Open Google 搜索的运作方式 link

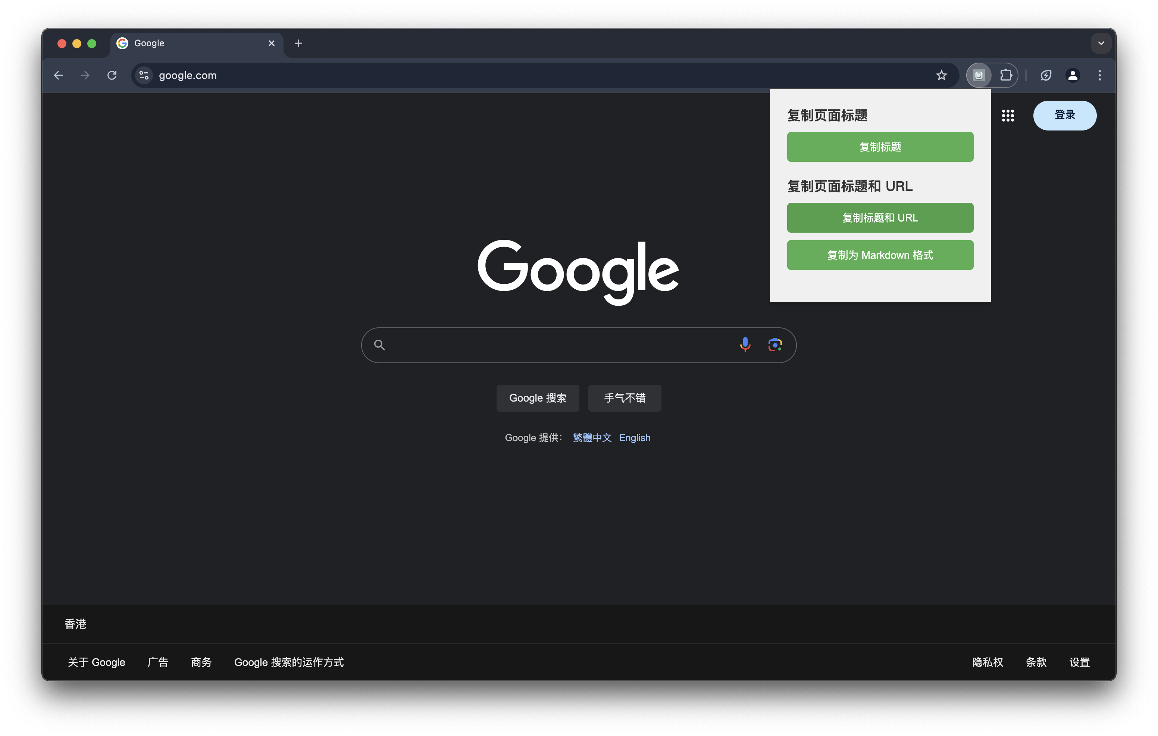point(288,662)
